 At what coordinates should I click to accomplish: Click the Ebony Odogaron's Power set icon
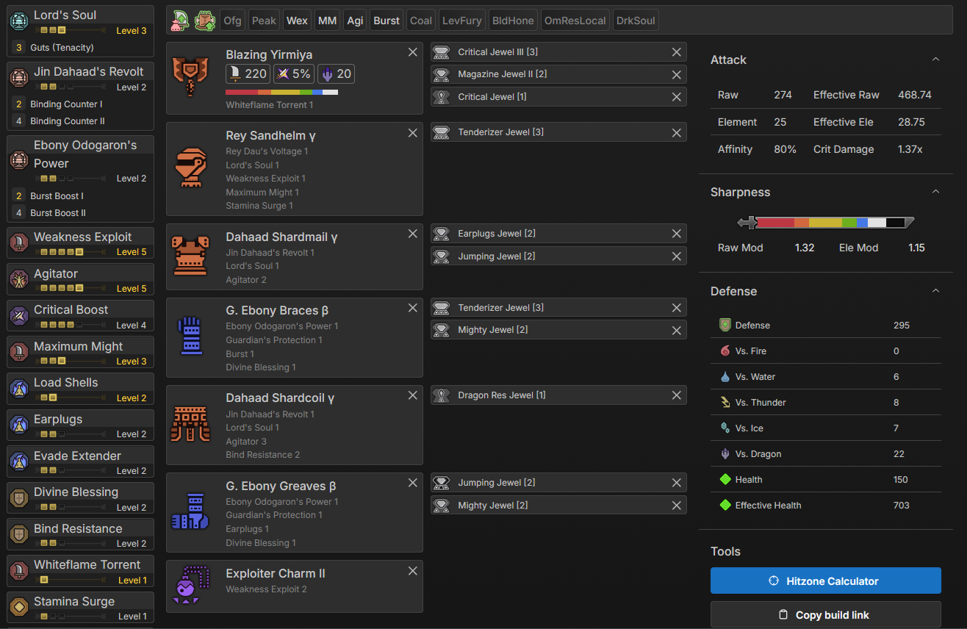click(19, 161)
